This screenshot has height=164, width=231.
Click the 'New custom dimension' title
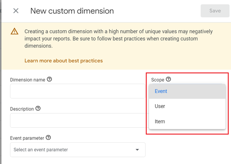72,11
